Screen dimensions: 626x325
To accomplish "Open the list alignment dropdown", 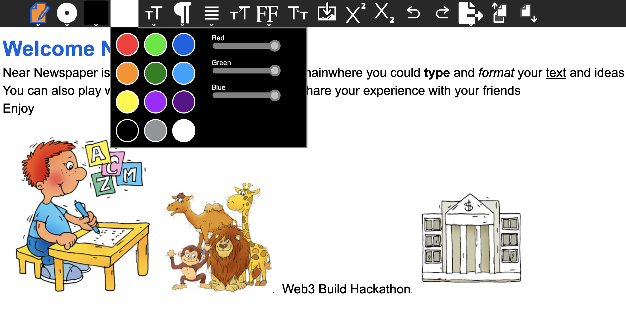I will click(x=211, y=14).
